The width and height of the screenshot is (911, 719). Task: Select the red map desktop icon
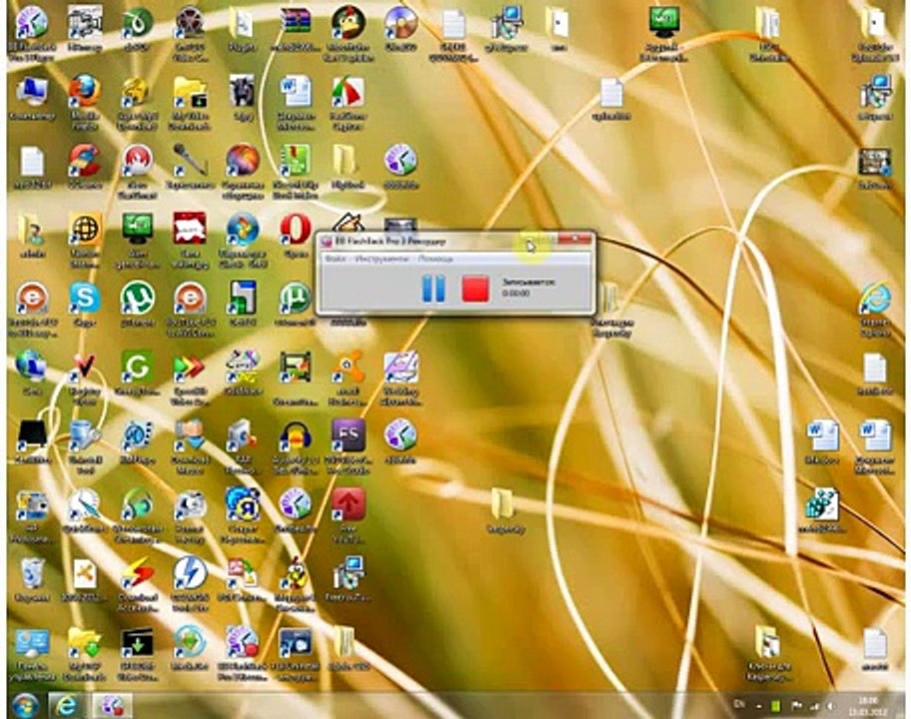[190, 240]
